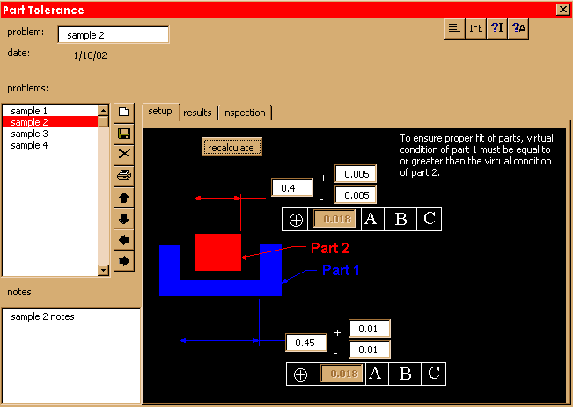Print using the printer icon
Viewport: 573px width, 407px height.
[124, 176]
